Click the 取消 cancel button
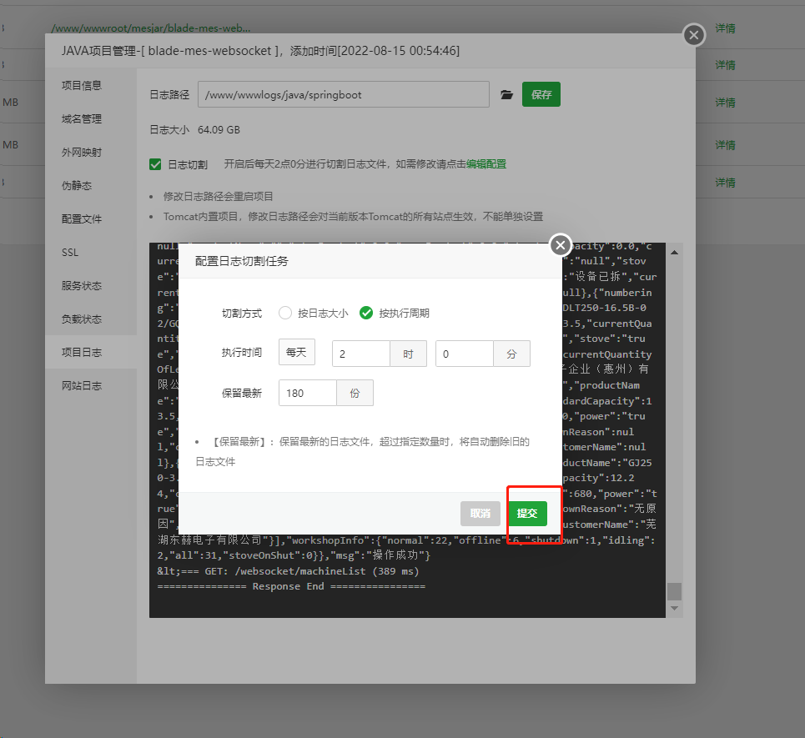Screen dimensions: 805x738 point(480,513)
